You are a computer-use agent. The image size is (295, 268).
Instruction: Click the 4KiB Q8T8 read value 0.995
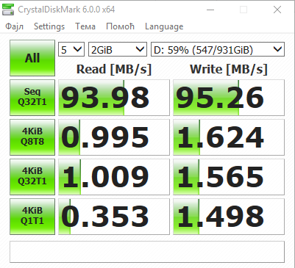114,137
